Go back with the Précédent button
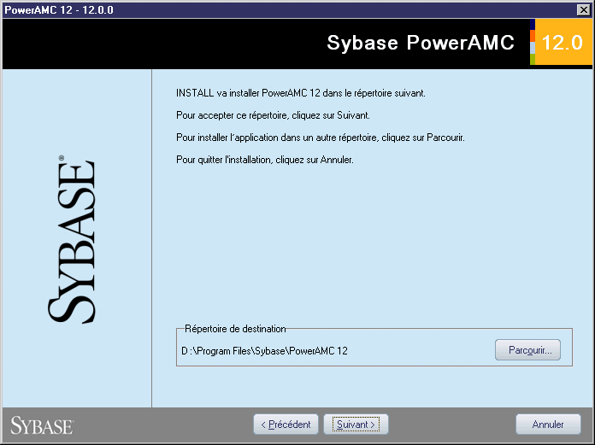 (286, 425)
